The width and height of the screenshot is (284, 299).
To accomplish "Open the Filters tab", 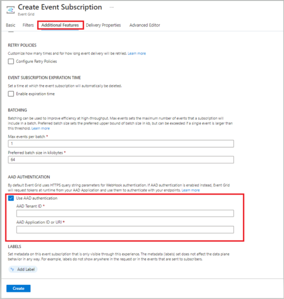I will pos(28,25).
